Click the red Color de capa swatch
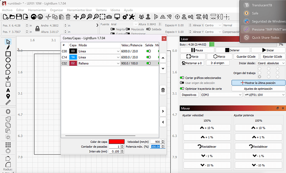Screen dimensions: 286x173 (116, 142)
